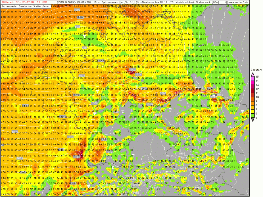Image resolution: width=263 pixels, height=197 pixels.
Task: Click the 'Datenbasis: Deutscher Wetterdienst' label
Action: [x=26, y=6]
